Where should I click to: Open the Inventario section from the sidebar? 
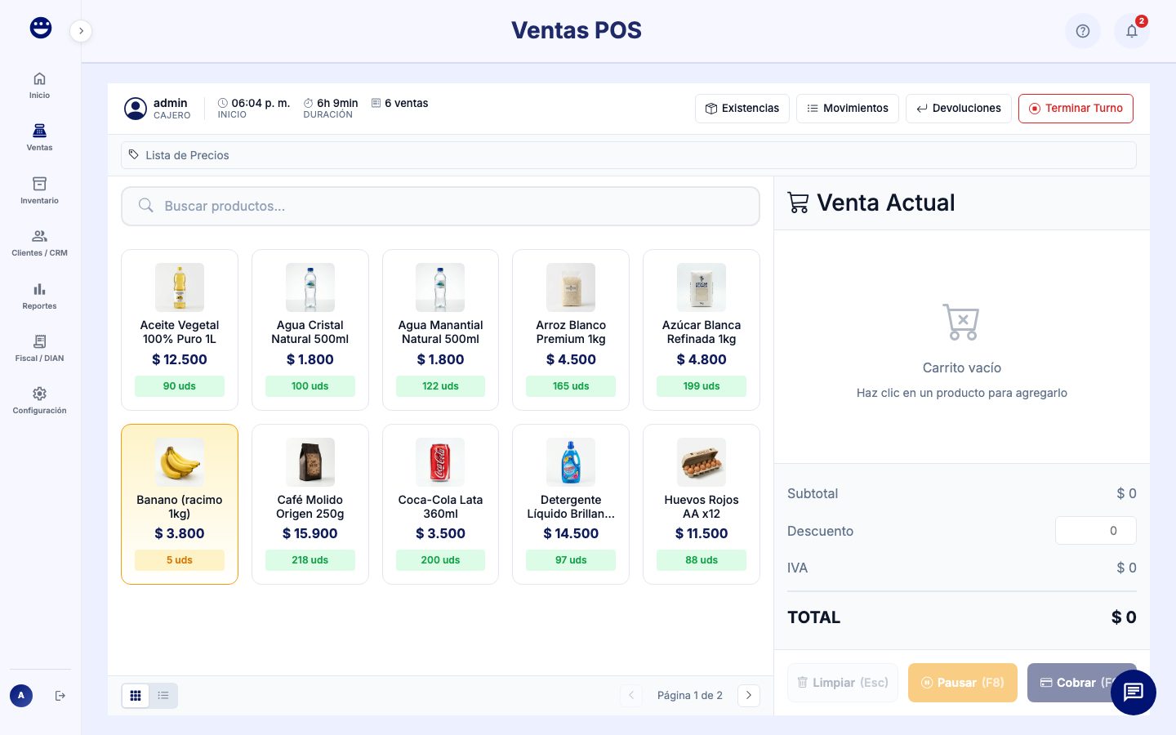(x=39, y=190)
